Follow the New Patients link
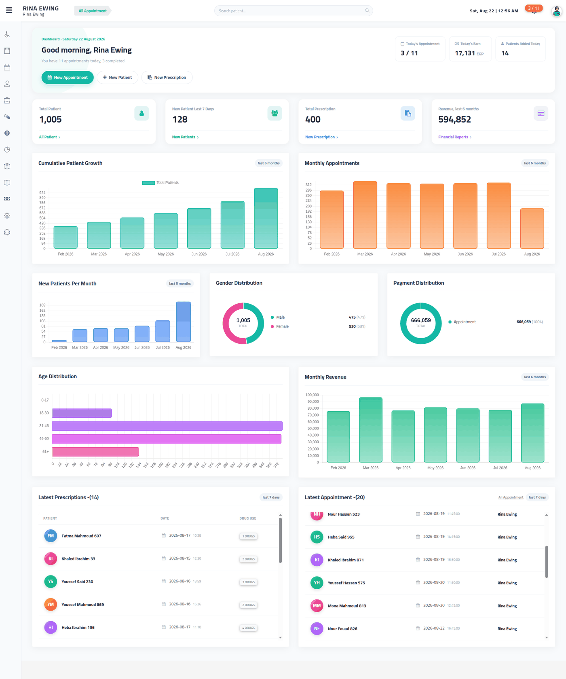This screenshot has width=566, height=679. (185, 137)
